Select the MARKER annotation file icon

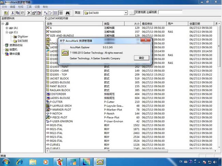(48, 32)
